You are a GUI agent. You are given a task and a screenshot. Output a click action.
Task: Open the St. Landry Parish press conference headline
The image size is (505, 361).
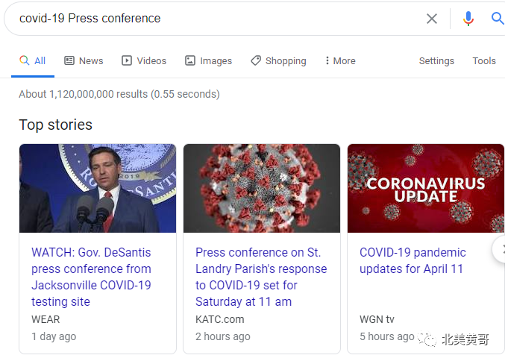[x=261, y=277]
